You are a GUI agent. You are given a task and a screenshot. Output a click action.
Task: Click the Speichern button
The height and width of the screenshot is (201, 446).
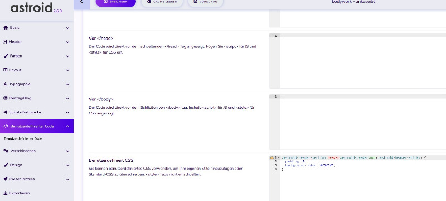tap(116, 2)
